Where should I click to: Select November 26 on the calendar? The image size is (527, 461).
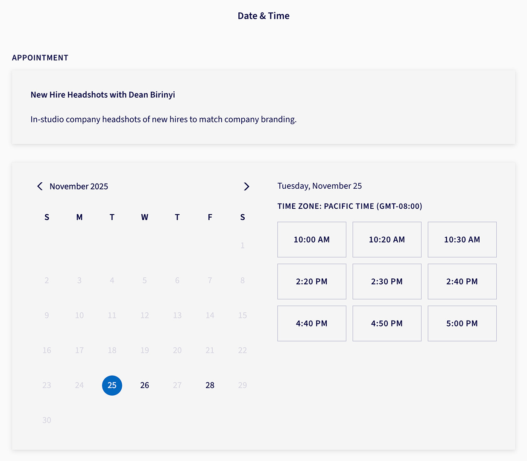(144, 385)
